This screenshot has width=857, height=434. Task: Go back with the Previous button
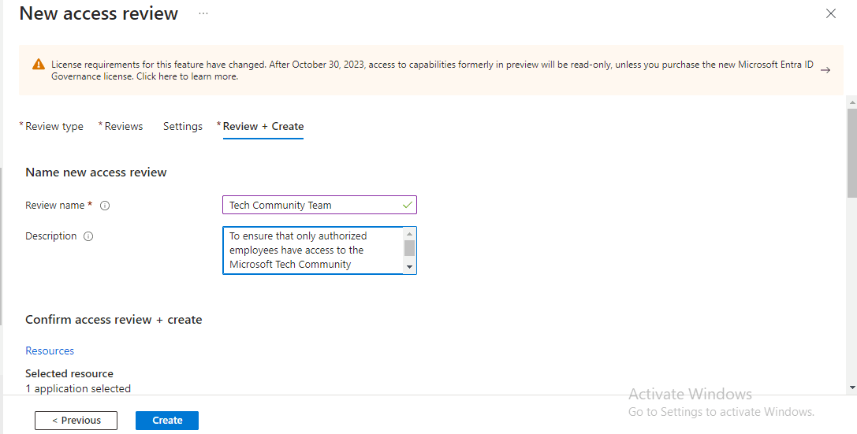click(x=76, y=421)
